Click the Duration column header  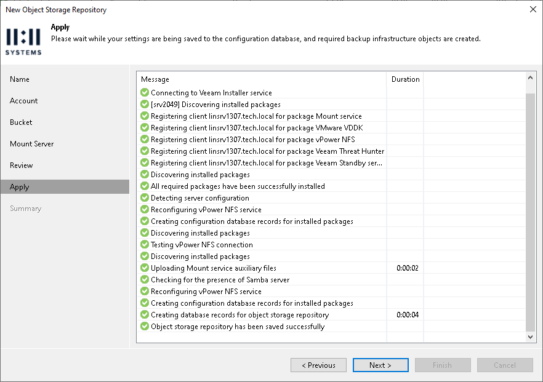(x=405, y=79)
